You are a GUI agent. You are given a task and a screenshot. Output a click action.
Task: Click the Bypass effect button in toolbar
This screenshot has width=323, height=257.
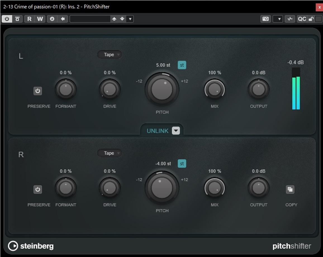pyautogui.click(x=17, y=19)
